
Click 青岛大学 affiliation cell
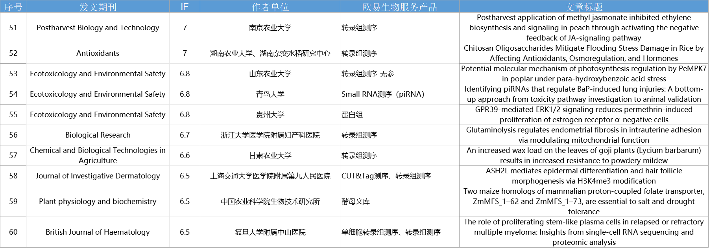[270, 94]
